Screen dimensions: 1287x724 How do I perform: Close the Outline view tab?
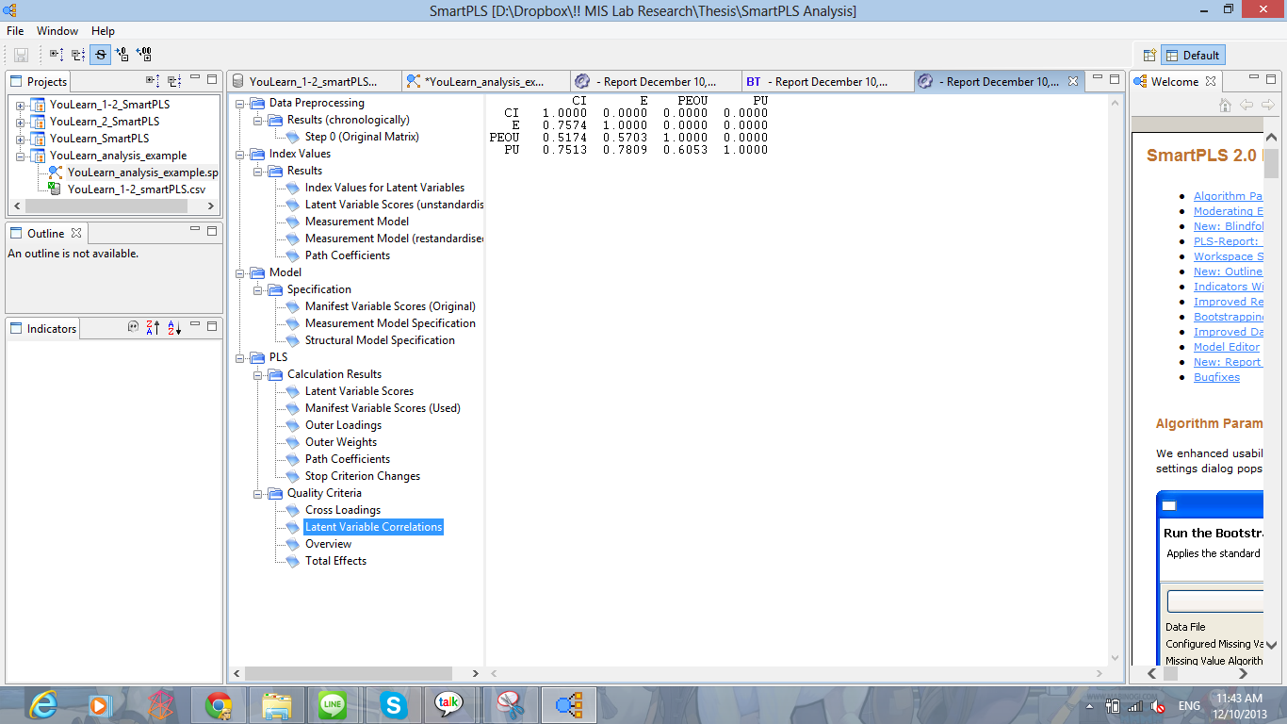coord(77,233)
